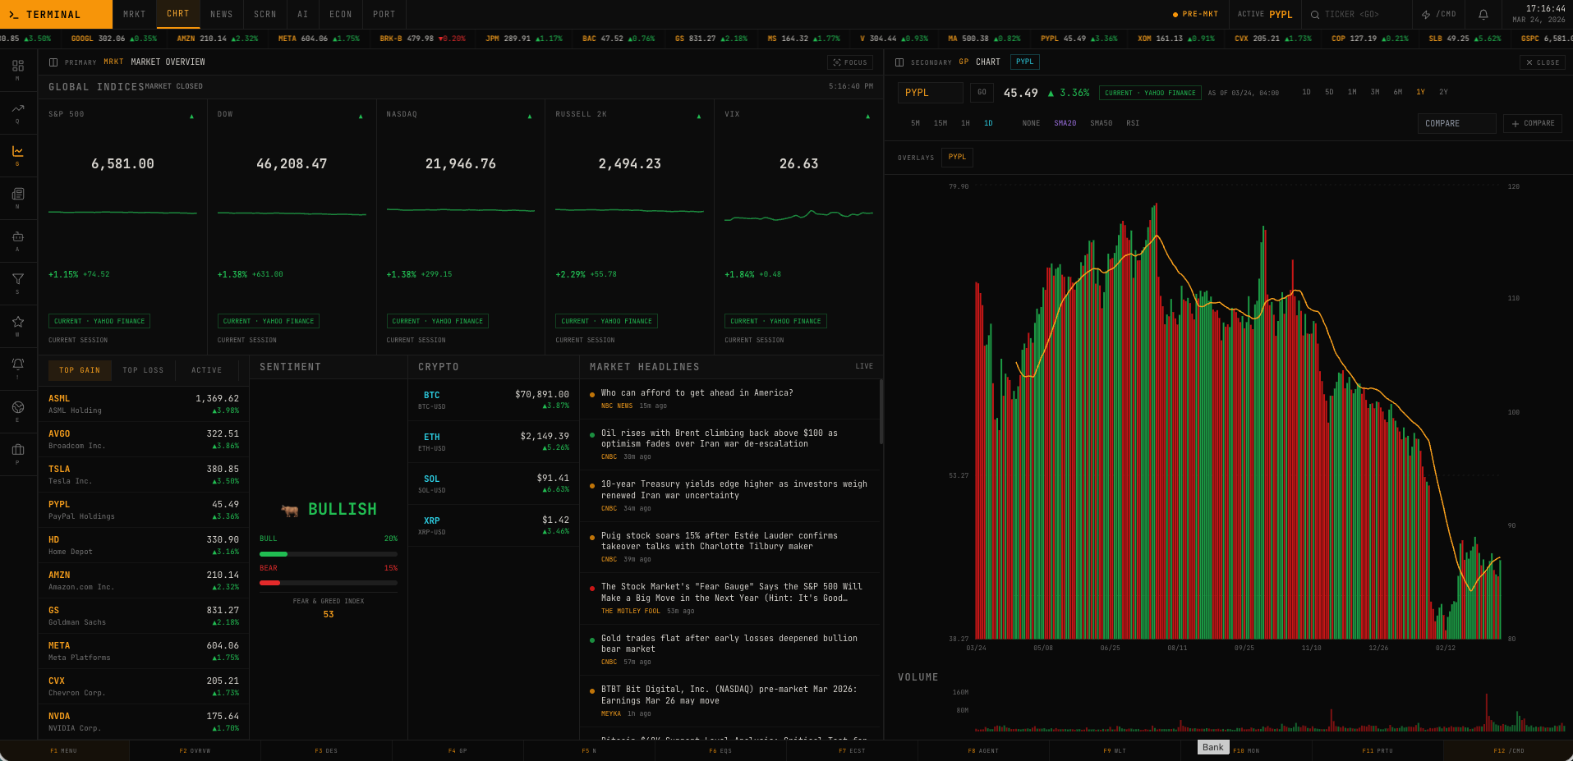The image size is (1573, 761).
Task: Select the 5D range option
Action: click(1329, 93)
